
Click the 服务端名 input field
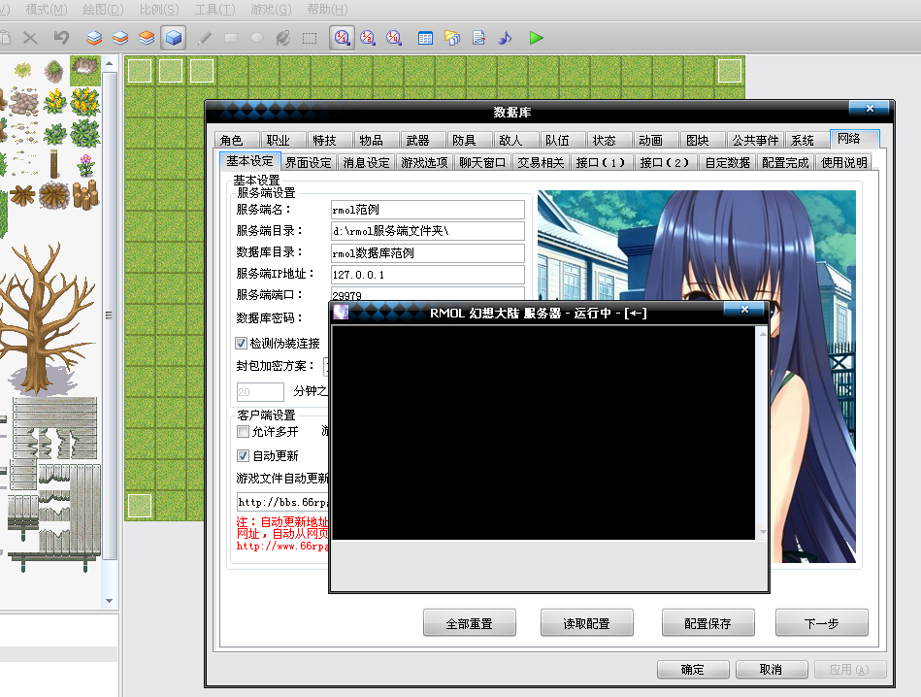pyautogui.click(x=428, y=210)
